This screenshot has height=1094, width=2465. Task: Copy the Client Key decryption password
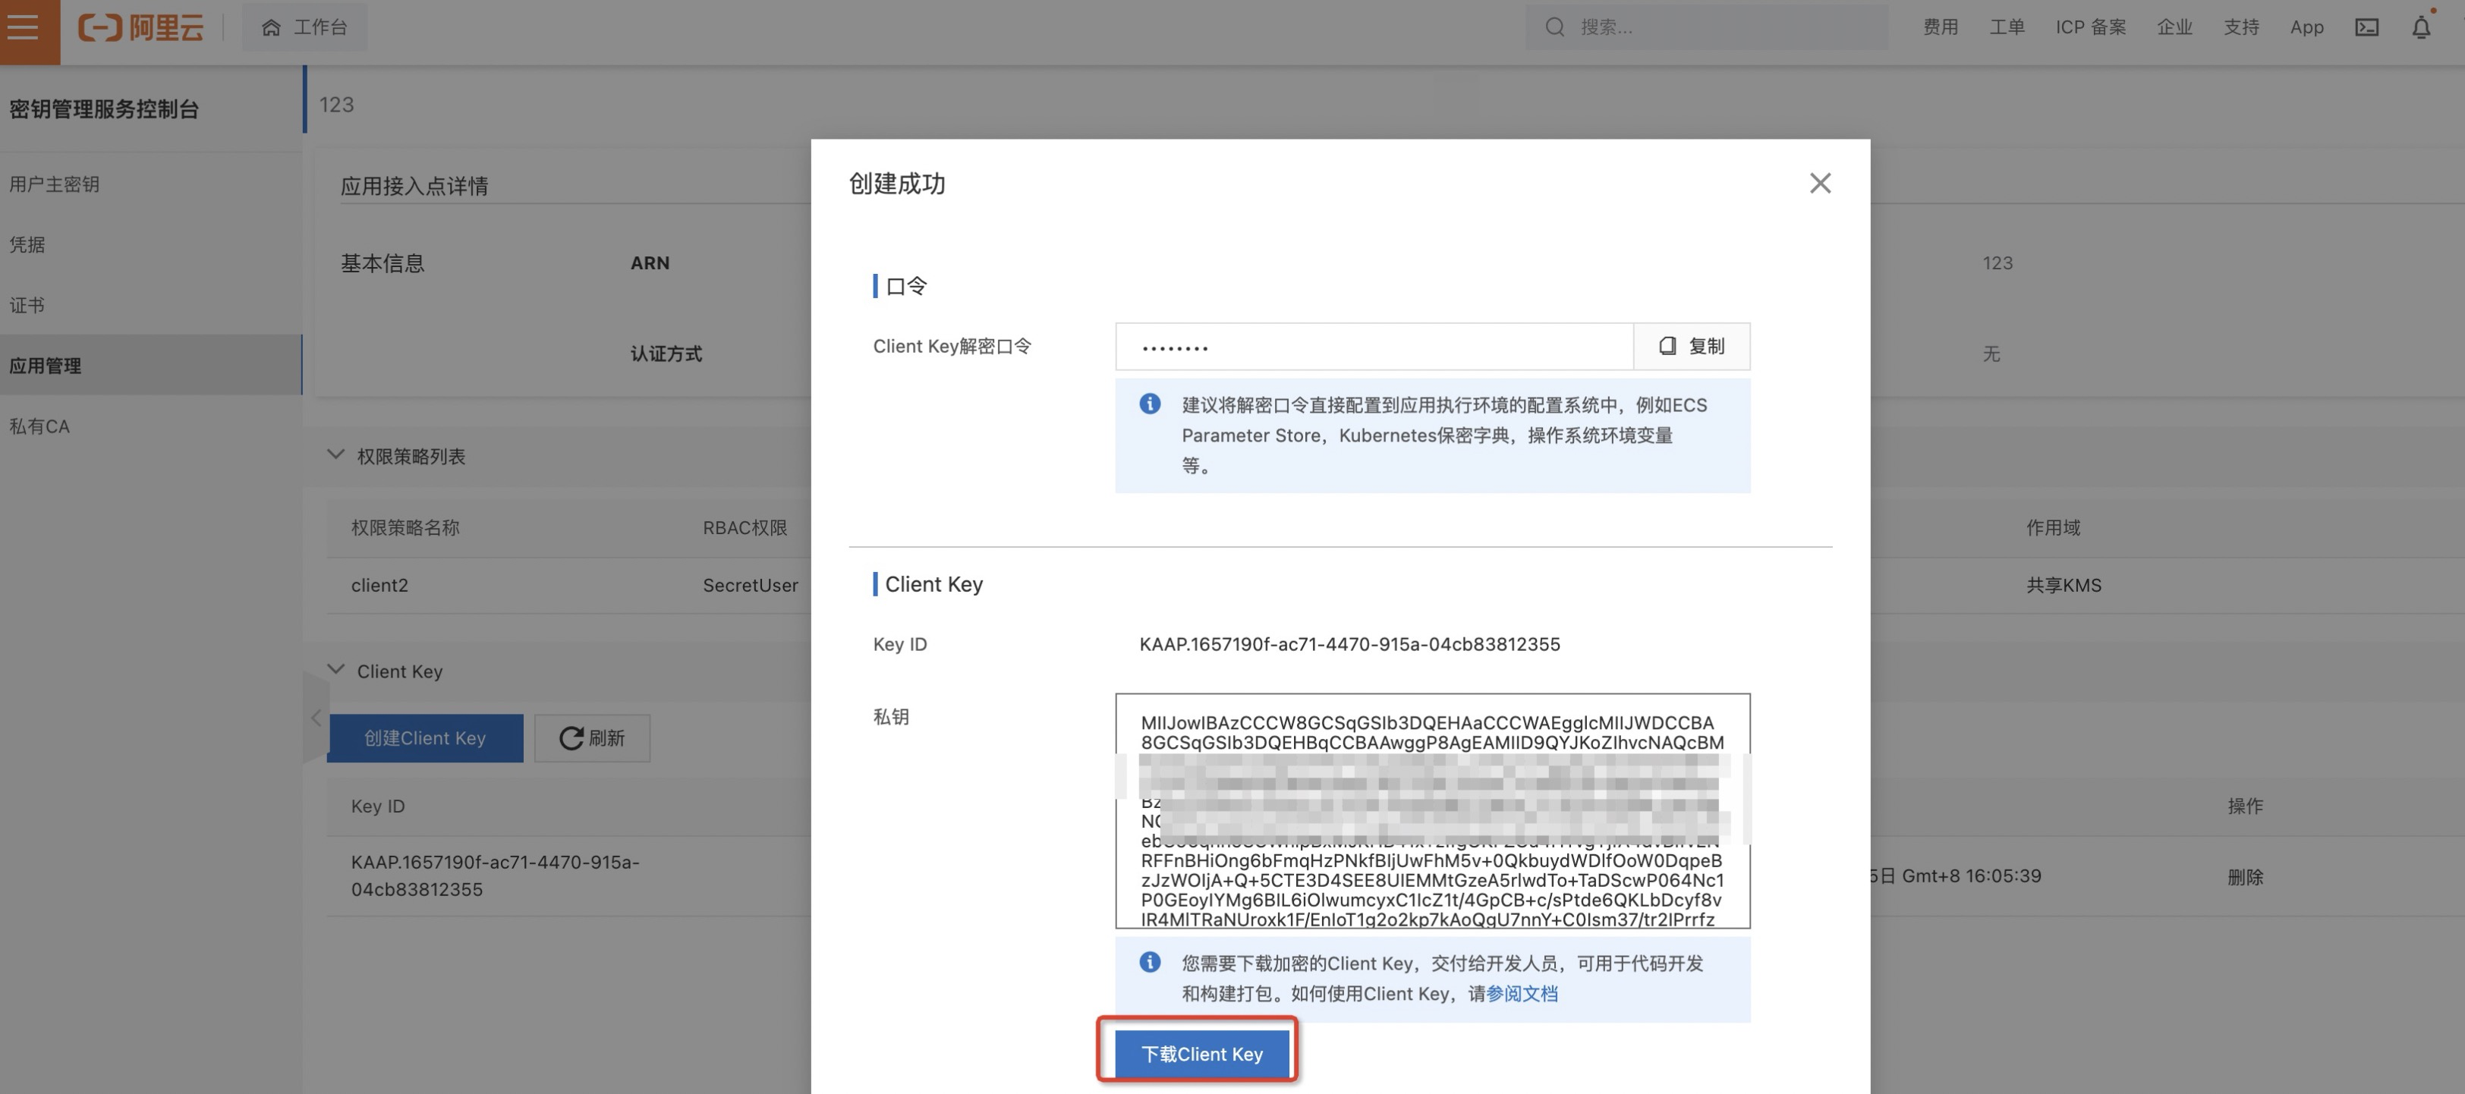[1691, 346]
